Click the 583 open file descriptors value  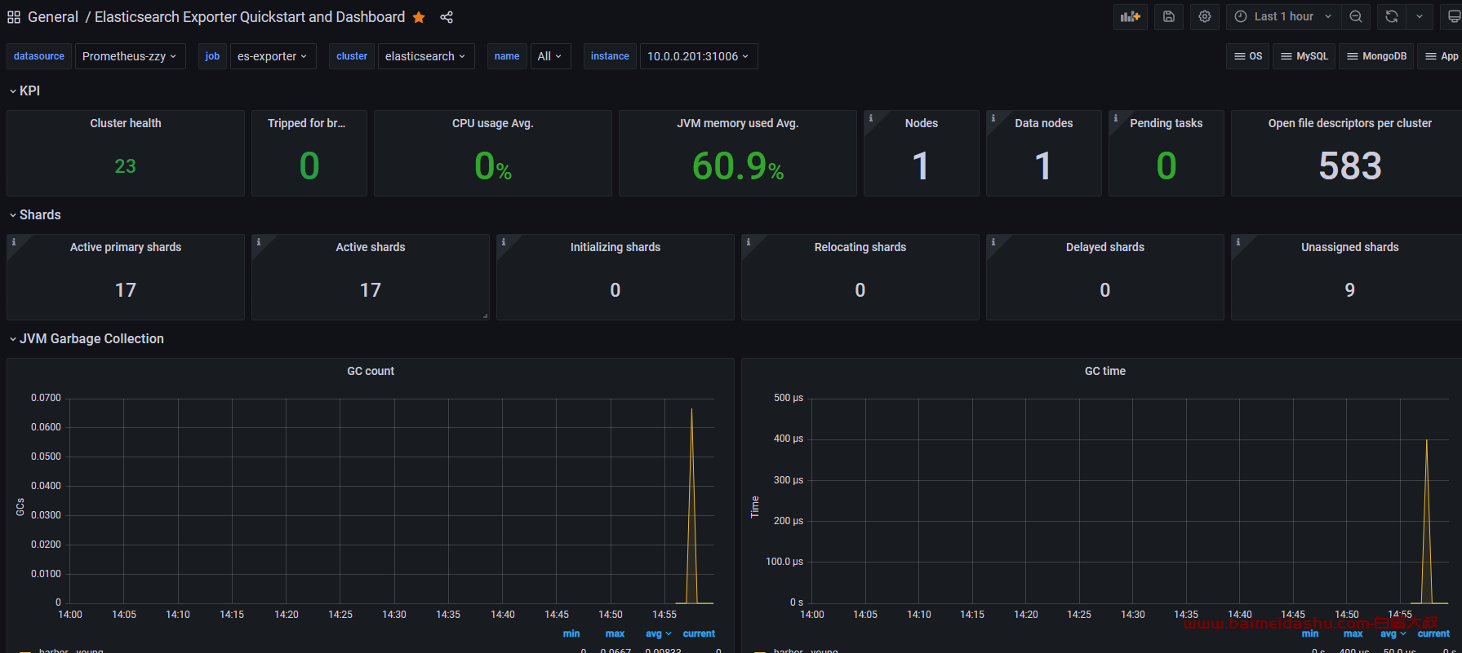[1350, 166]
